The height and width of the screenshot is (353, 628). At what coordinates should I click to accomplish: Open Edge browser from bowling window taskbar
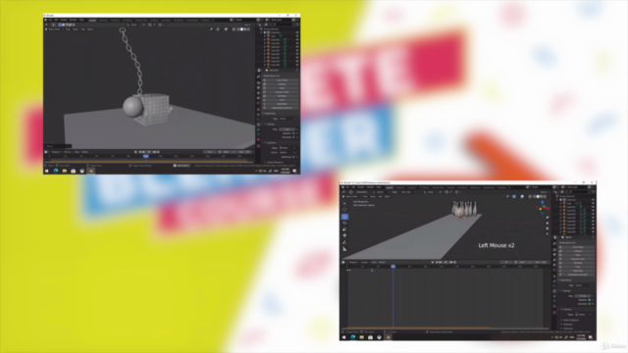pyautogui.click(x=353, y=337)
